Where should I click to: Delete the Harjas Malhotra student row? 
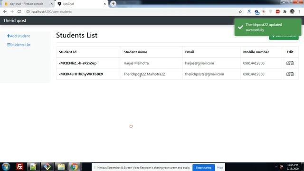point(292,63)
